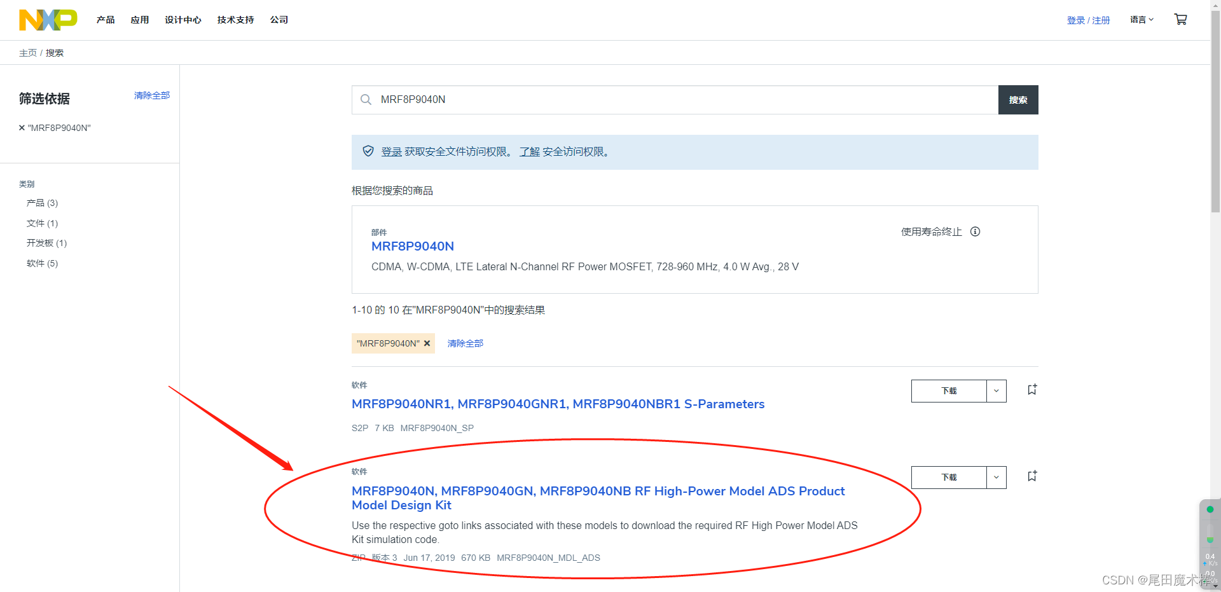This screenshot has height=592, width=1221.
Task: Select the 软件 (5) category filter
Action: [x=42, y=263]
